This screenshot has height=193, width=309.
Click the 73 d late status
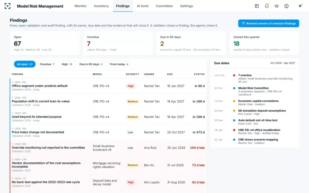(198, 165)
